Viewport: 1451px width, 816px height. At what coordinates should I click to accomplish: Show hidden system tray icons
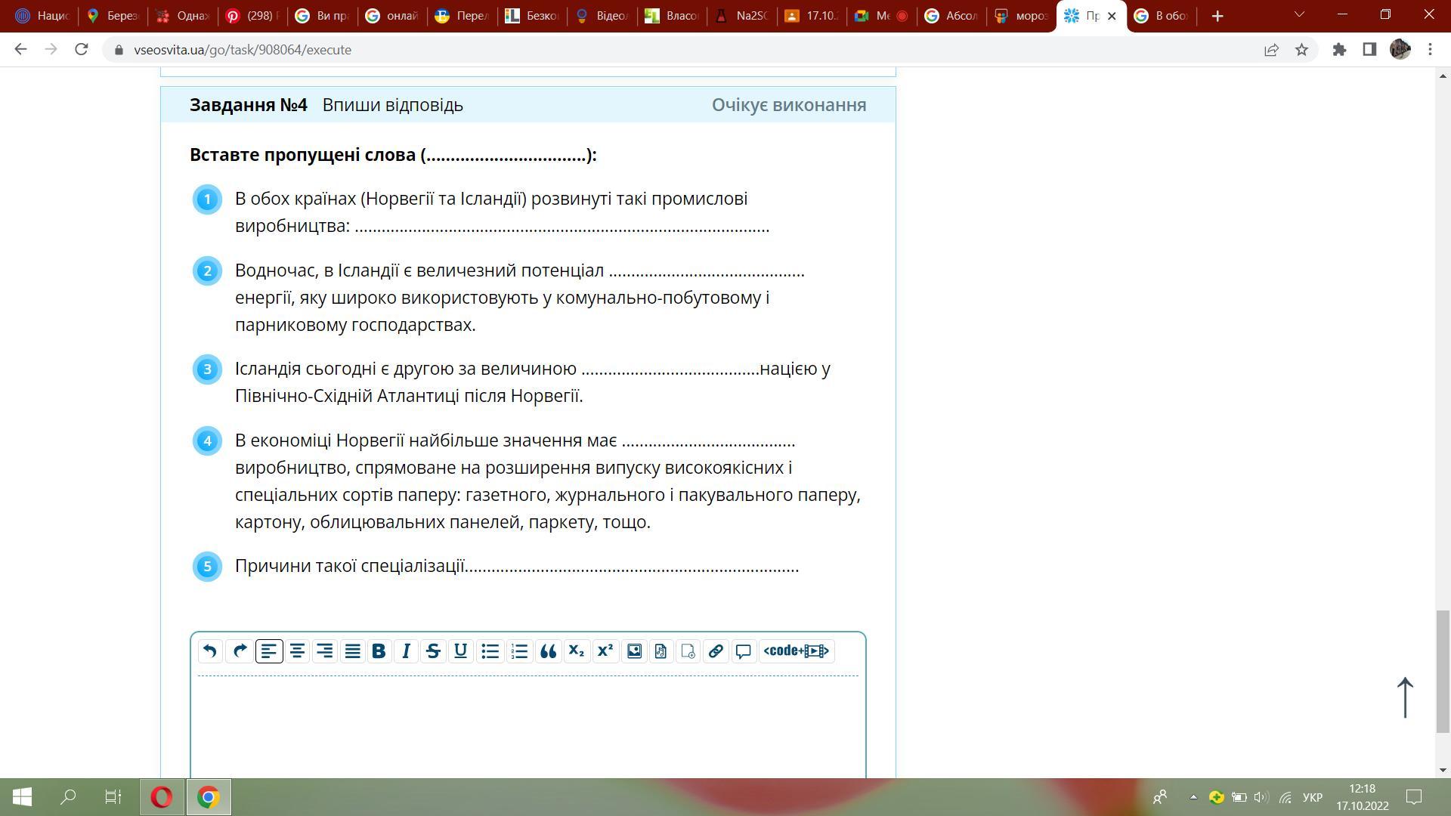pos(1193,797)
